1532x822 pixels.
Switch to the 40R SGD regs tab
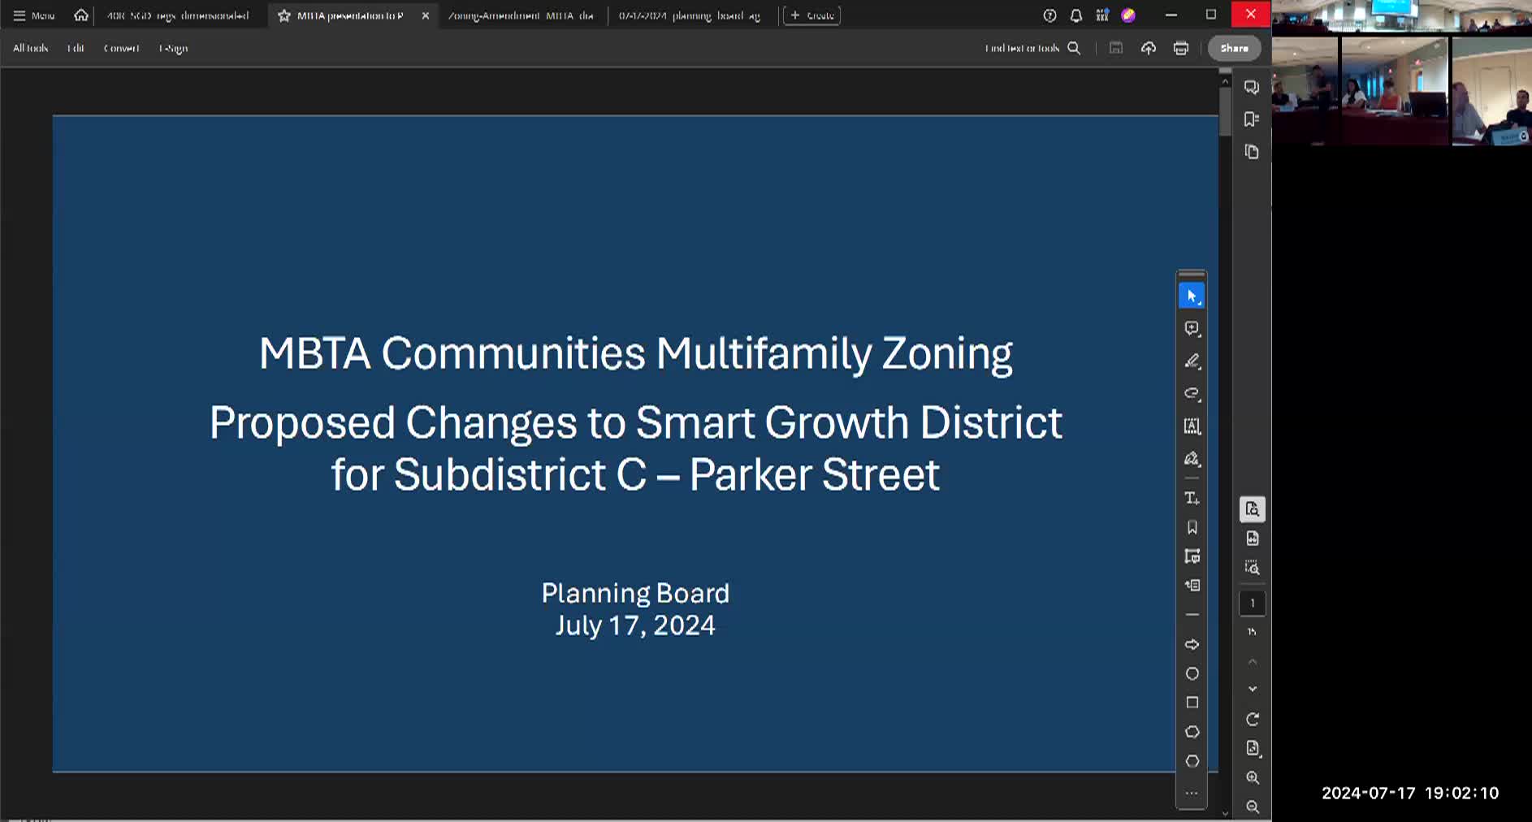click(x=178, y=15)
